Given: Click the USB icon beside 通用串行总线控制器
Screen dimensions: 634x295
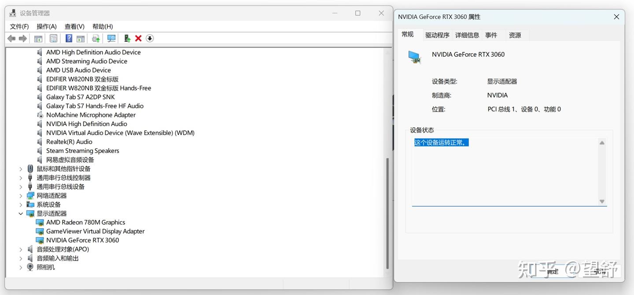Looking at the screenshot, I should (x=30, y=178).
